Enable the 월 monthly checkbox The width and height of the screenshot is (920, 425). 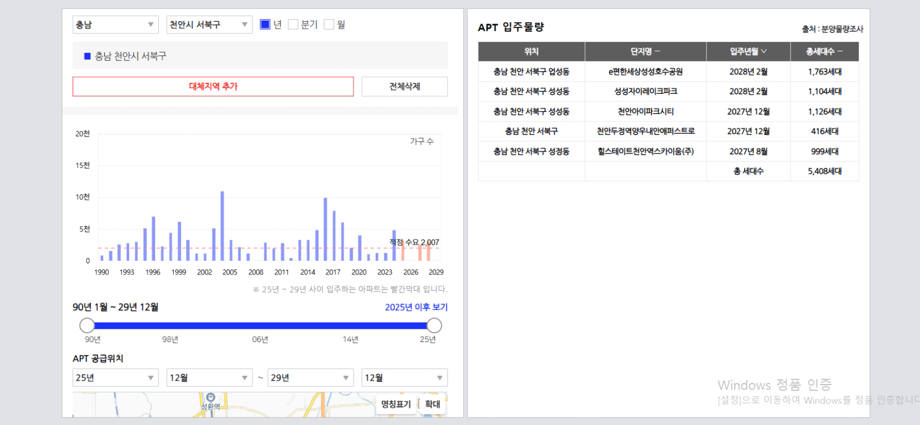pos(329,25)
